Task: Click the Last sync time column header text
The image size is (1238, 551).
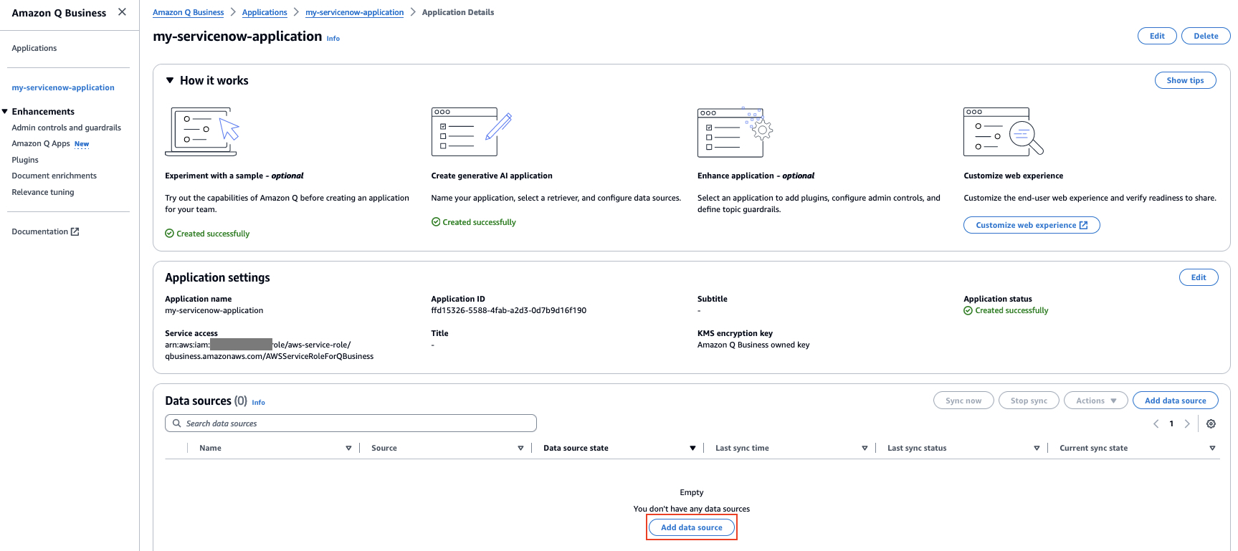Action: click(x=742, y=449)
